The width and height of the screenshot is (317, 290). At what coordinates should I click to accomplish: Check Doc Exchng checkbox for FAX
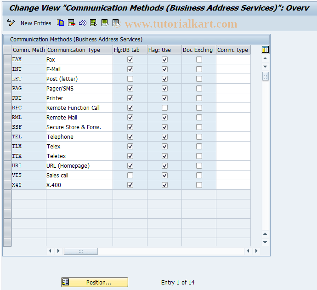coord(199,59)
